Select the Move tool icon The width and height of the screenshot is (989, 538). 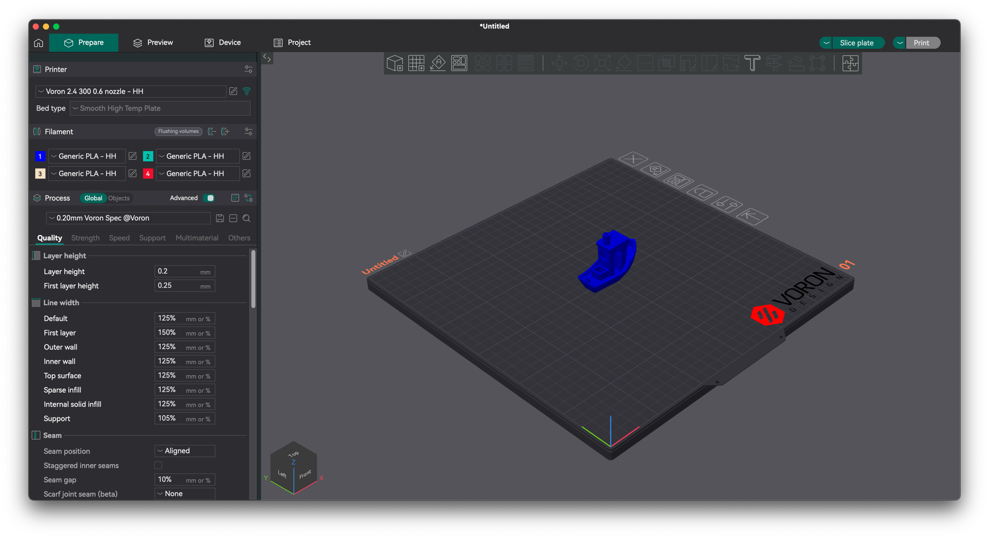point(559,63)
